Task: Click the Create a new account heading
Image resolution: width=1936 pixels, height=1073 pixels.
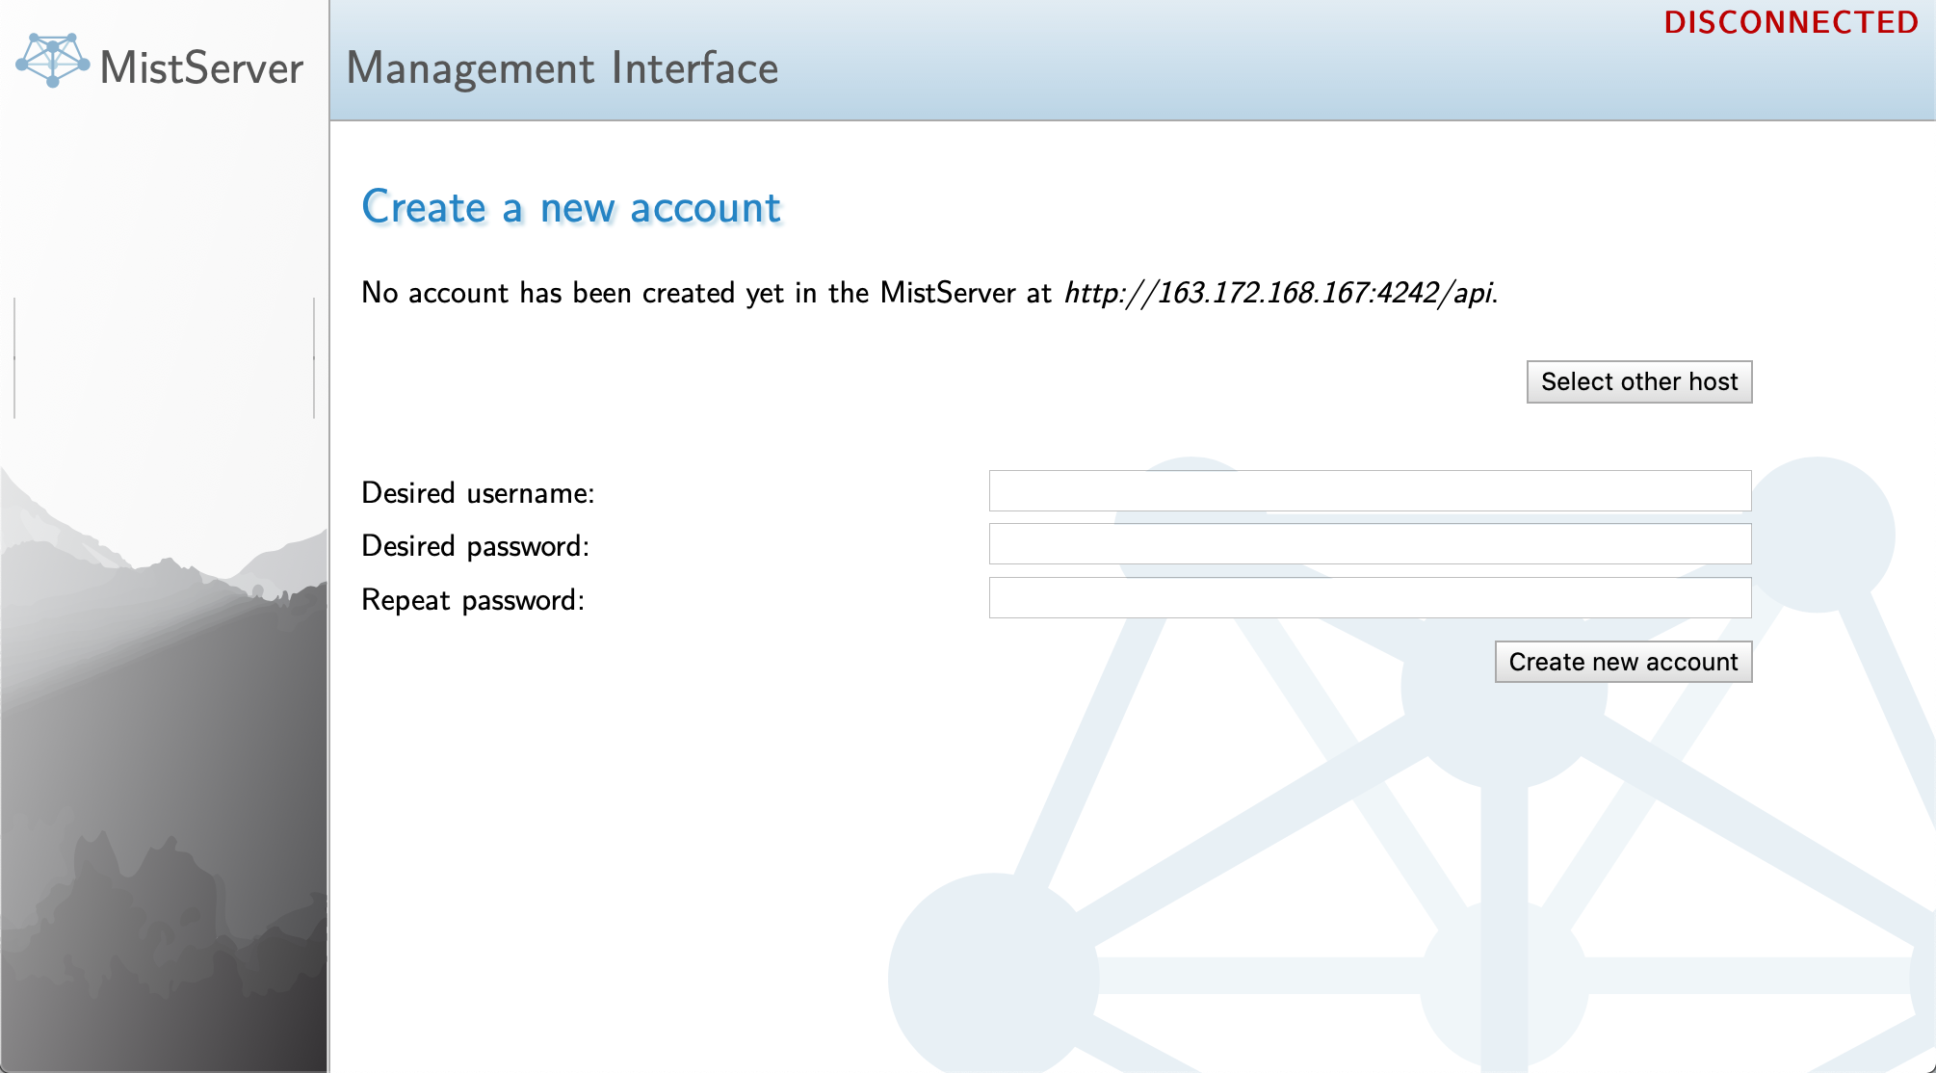Action: point(570,207)
